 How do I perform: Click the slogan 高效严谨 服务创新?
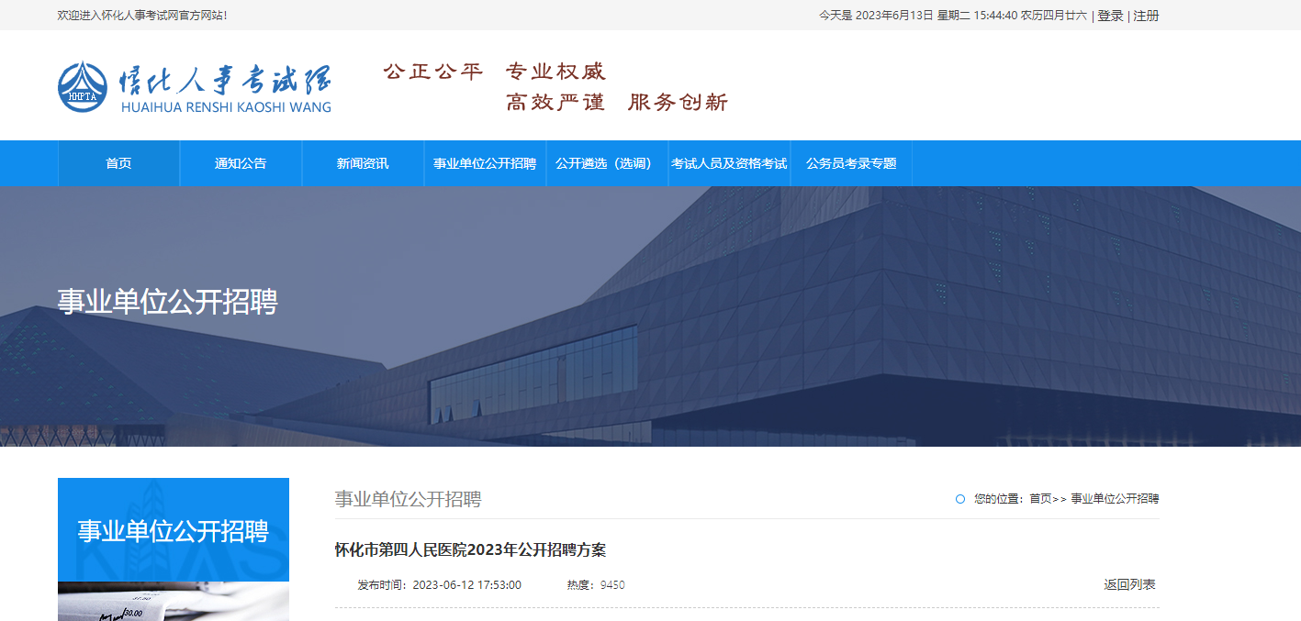(617, 102)
